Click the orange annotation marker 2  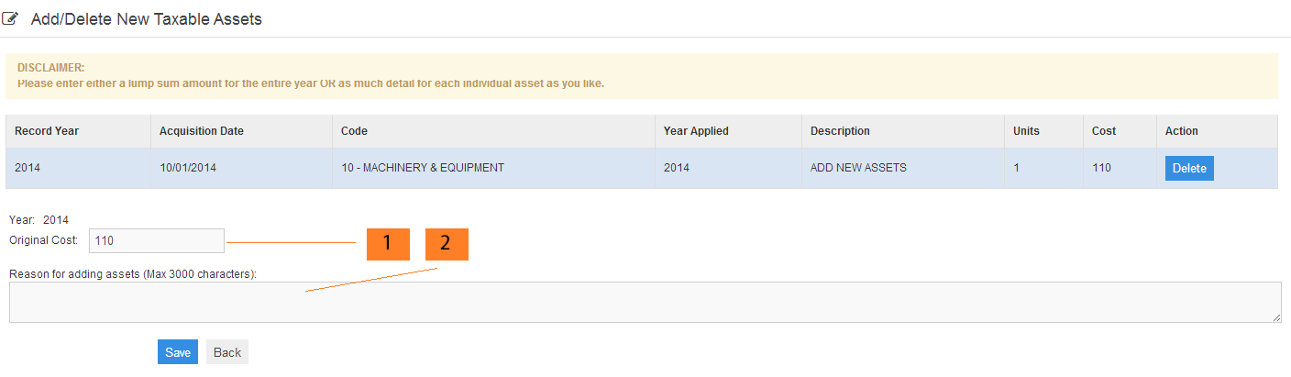(x=447, y=243)
